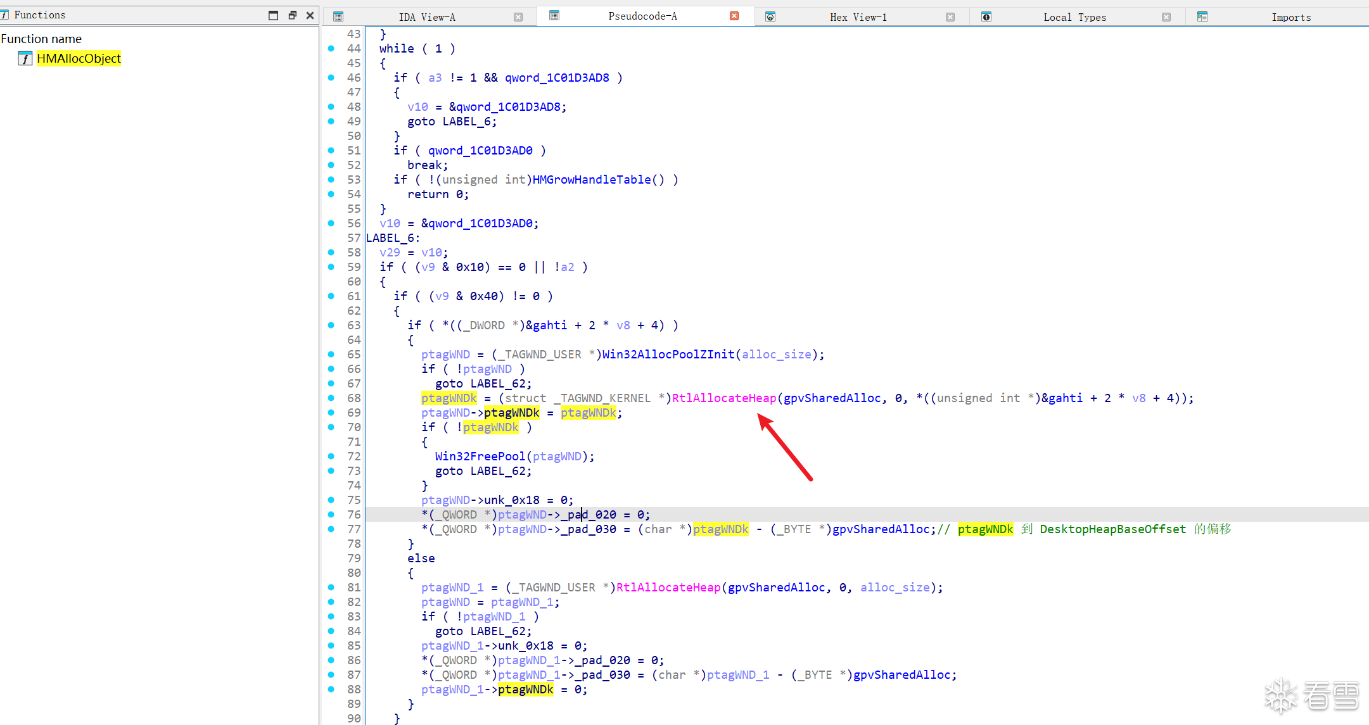Click the Function name column header
The height and width of the screenshot is (725, 1369).
(42, 39)
